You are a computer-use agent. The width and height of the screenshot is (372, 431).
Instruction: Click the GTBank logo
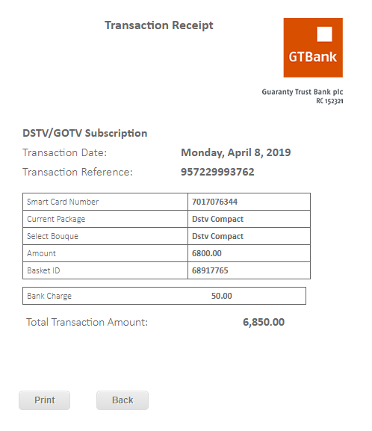(x=313, y=48)
